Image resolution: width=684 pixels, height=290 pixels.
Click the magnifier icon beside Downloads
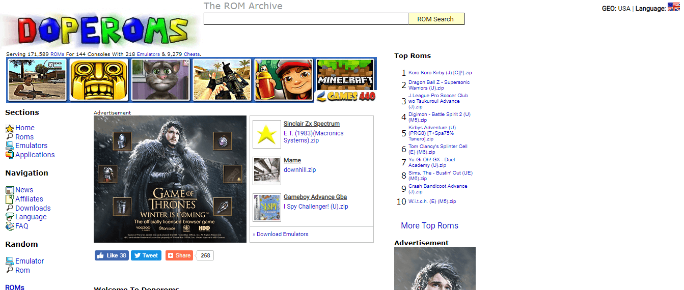click(9, 208)
